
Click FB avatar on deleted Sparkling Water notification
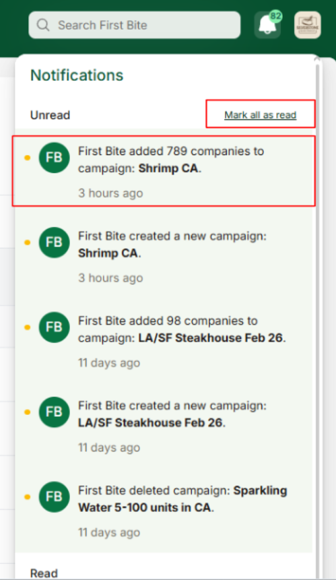(x=54, y=496)
